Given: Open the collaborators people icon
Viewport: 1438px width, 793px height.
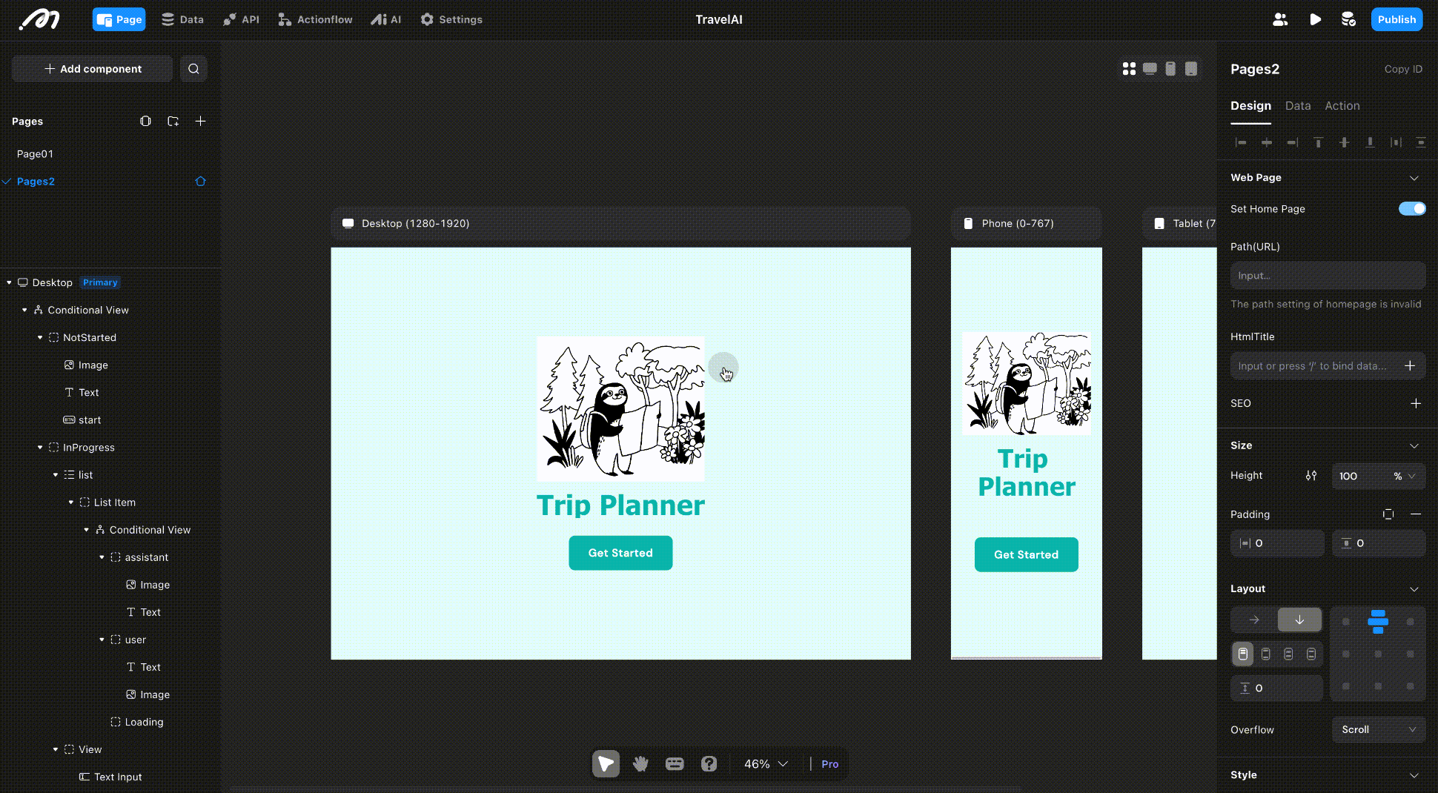Looking at the screenshot, I should point(1280,19).
